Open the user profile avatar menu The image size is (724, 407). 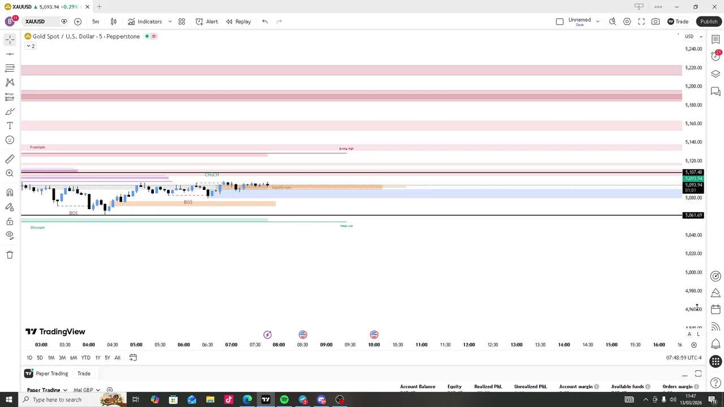10,21
